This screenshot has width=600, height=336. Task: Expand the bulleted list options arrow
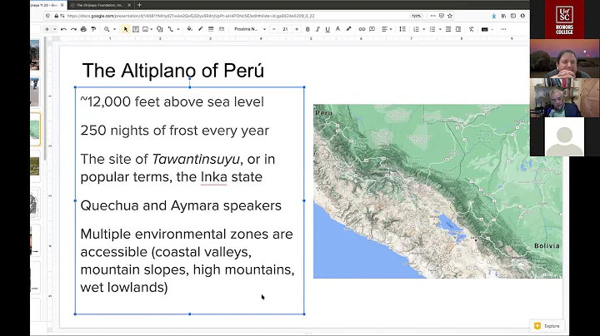(440, 29)
